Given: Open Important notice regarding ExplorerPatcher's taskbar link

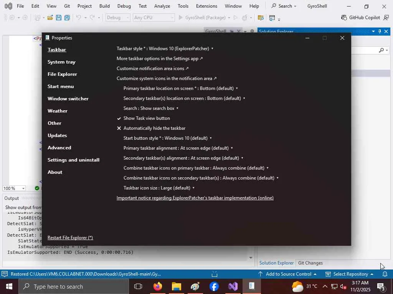Looking at the screenshot, I should 195,198.
